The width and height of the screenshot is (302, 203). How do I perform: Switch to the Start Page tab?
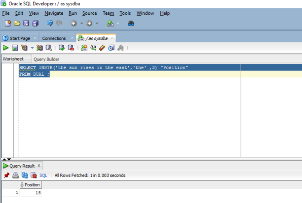click(20, 38)
